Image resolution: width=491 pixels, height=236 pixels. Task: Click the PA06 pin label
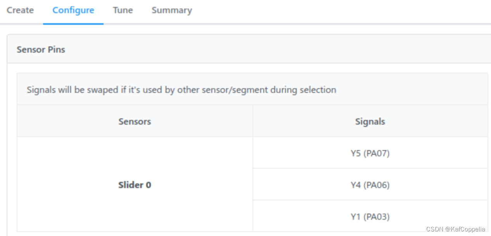tap(377, 185)
